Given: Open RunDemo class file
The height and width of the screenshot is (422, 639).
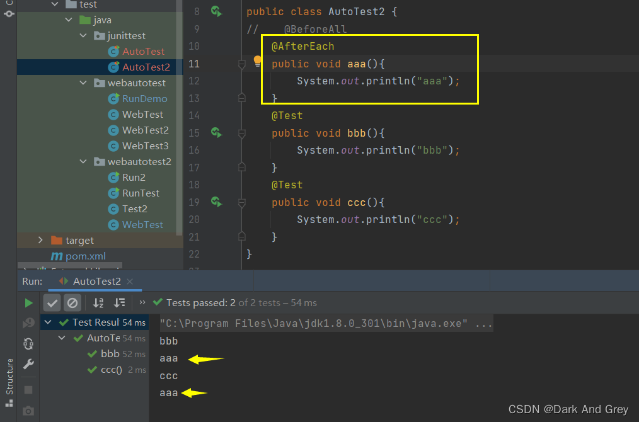Looking at the screenshot, I should click(145, 99).
